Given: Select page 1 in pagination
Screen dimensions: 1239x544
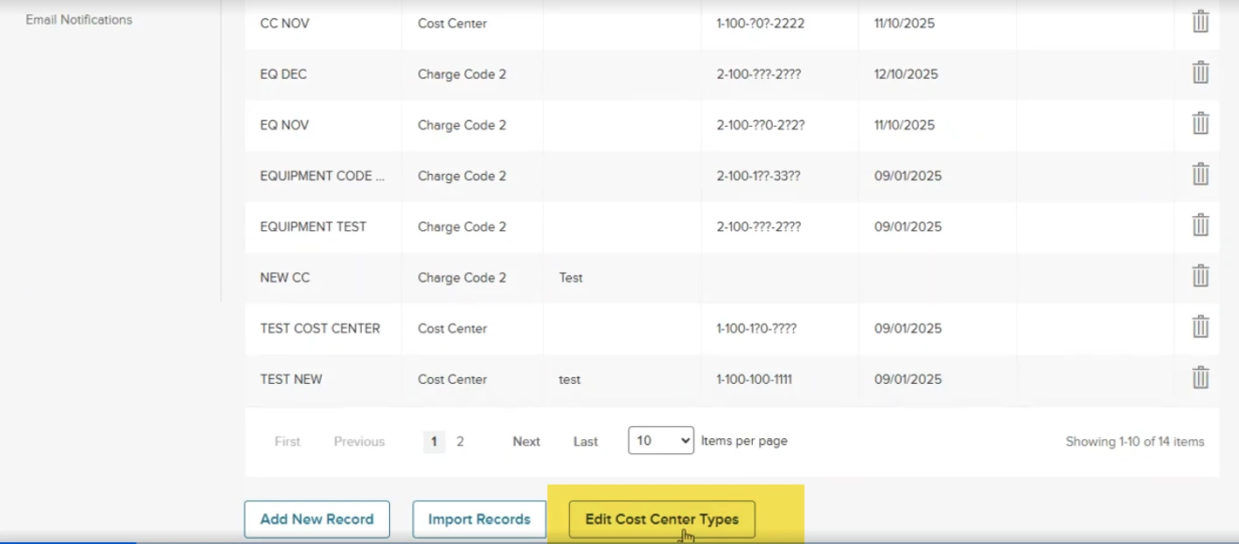Looking at the screenshot, I should tap(434, 442).
